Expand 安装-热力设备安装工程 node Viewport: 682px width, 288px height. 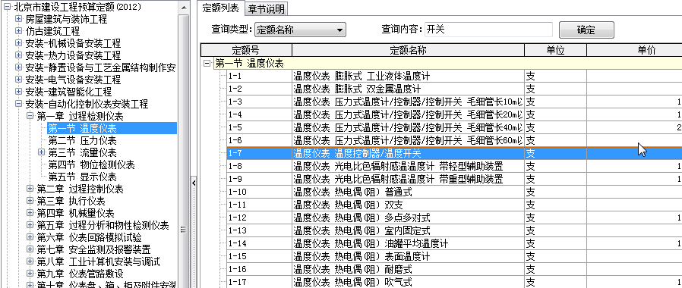pos(18,55)
